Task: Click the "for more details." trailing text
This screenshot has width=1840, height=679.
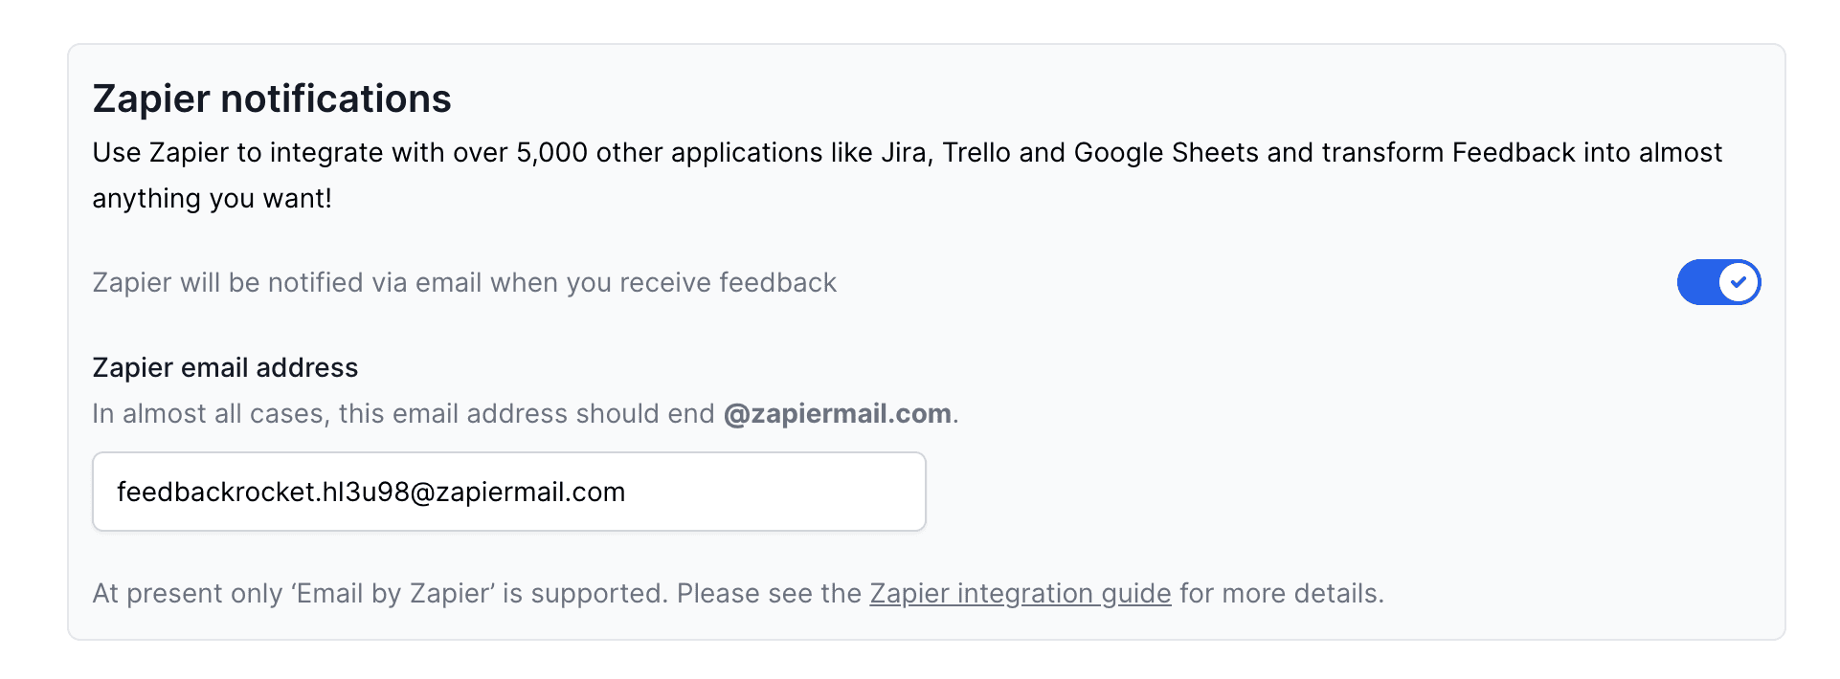Action: [1281, 594]
